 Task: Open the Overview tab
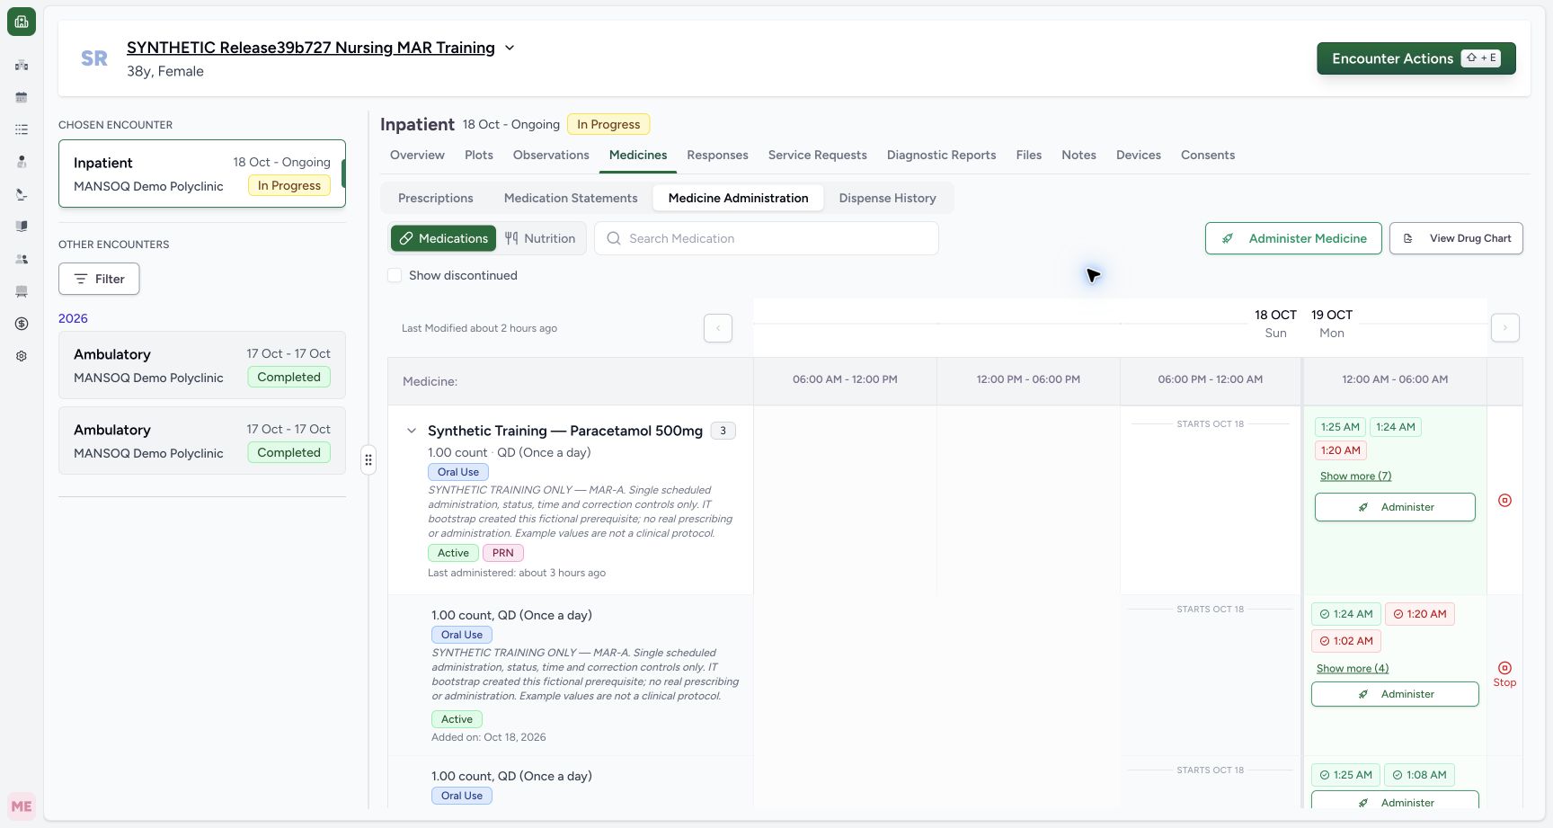point(417,155)
